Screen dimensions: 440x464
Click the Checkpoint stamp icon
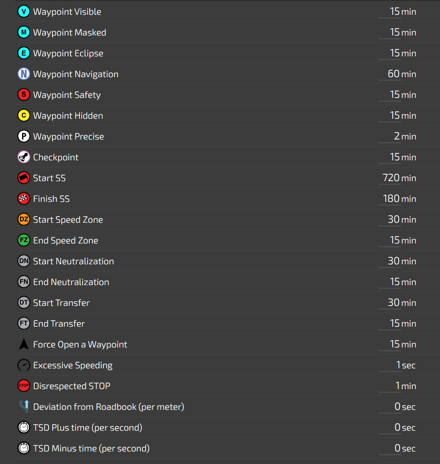pyautogui.click(x=23, y=157)
